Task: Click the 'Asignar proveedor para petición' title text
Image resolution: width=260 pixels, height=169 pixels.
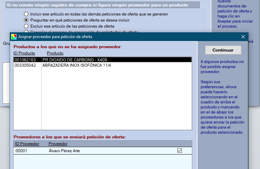Action: [x=55, y=37]
